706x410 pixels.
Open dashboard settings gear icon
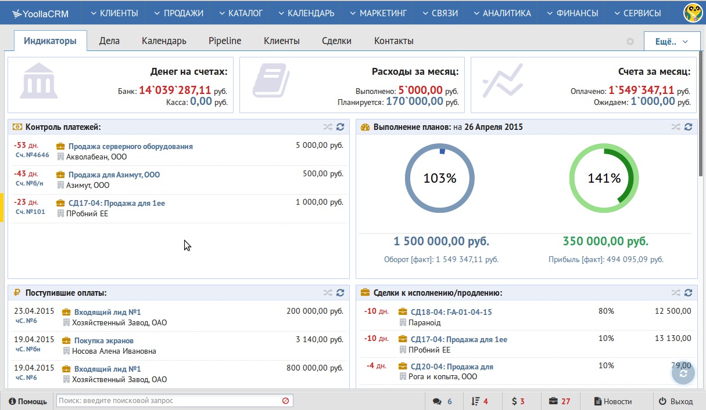630,41
